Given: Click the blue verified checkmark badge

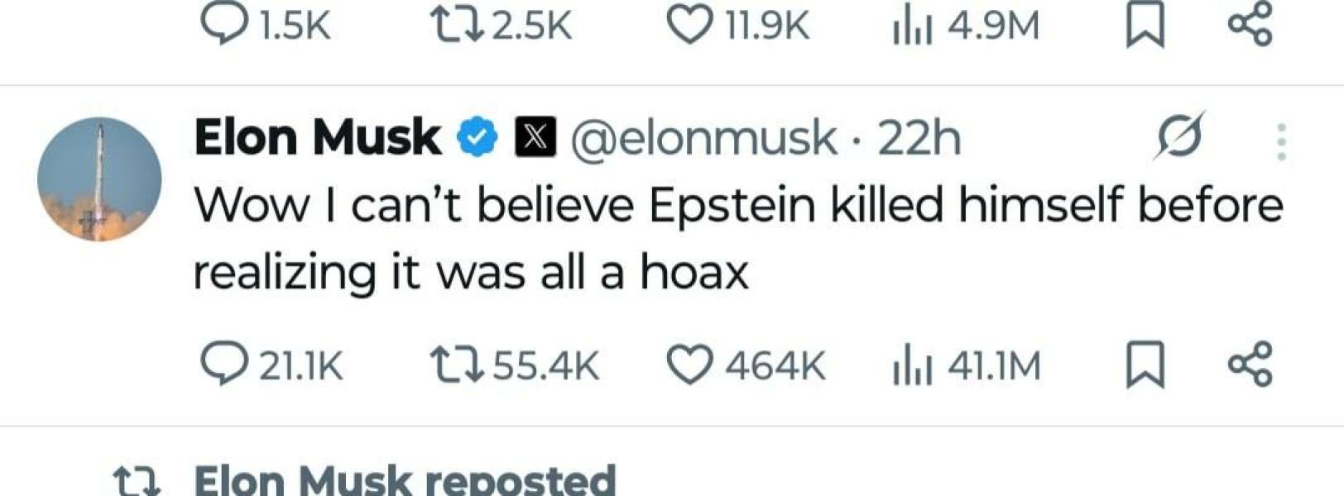Looking at the screenshot, I should coord(478,138).
